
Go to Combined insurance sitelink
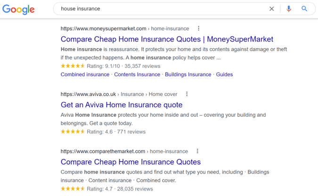click(x=85, y=74)
